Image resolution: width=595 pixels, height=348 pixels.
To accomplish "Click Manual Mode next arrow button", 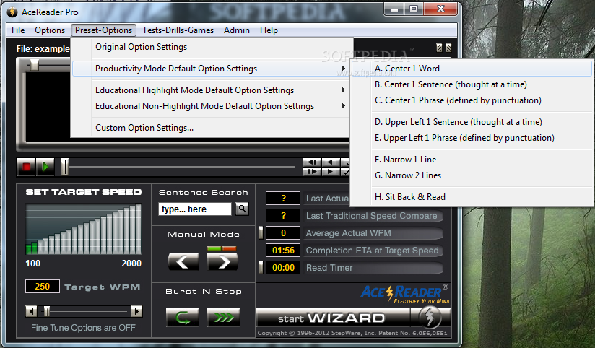I will pyautogui.click(x=222, y=262).
